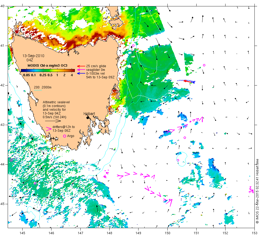Screen dimensions: 260x239
Task: Click the Argo float circle inside the cyan eddy contour
Action: pyautogui.click(x=178, y=160)
